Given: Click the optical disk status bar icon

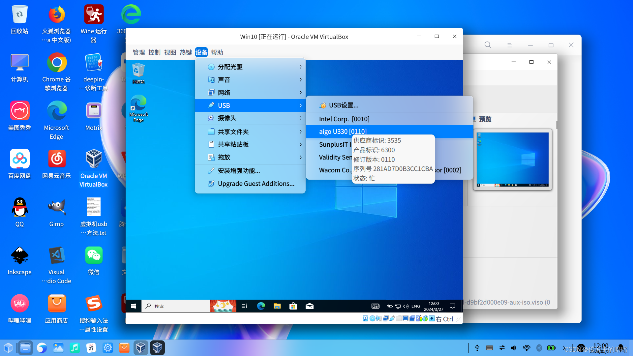Looking at the screenshot, I should pyautogui.click(x=372, y=318).
